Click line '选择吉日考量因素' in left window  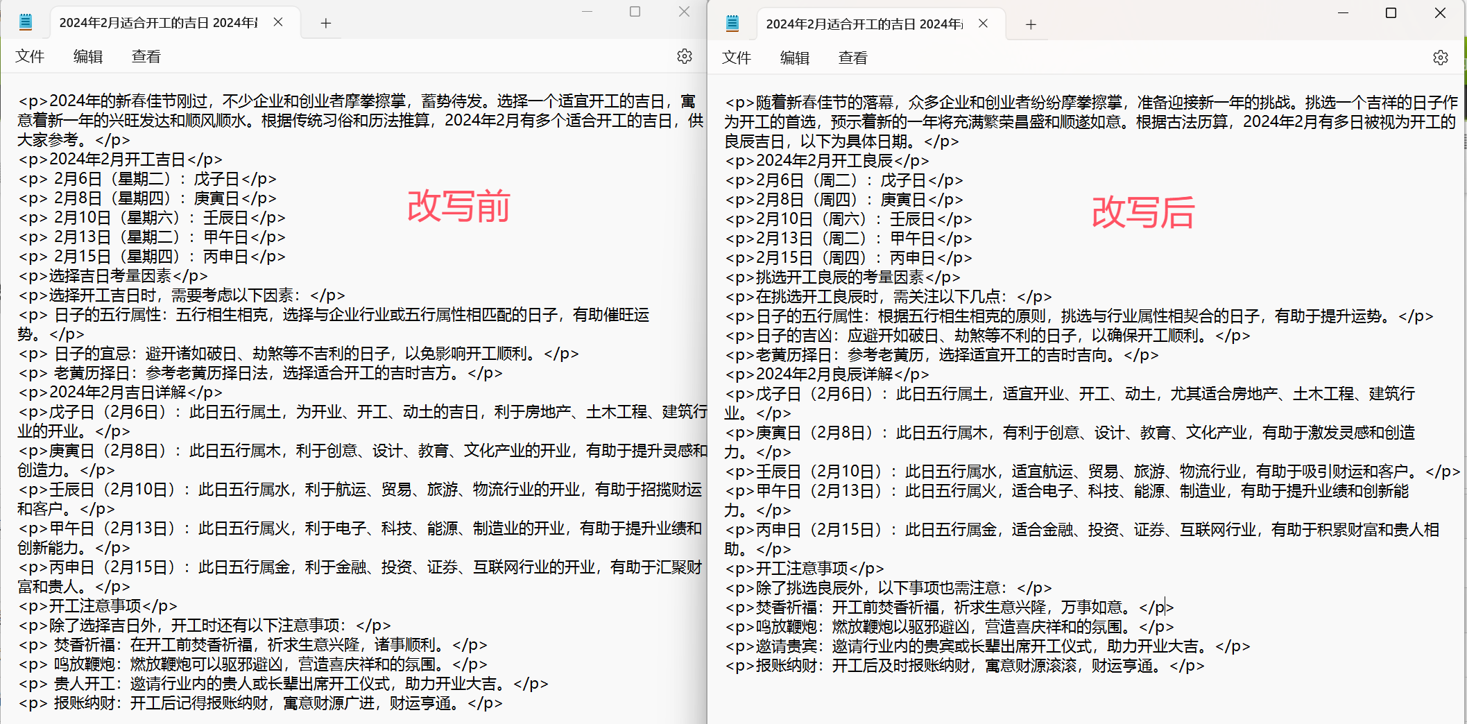click(x=113, y=276)
